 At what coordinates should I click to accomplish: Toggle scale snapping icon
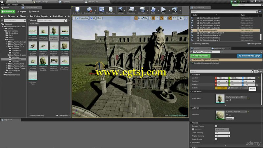pyautogui.click(x=170, y=18)
